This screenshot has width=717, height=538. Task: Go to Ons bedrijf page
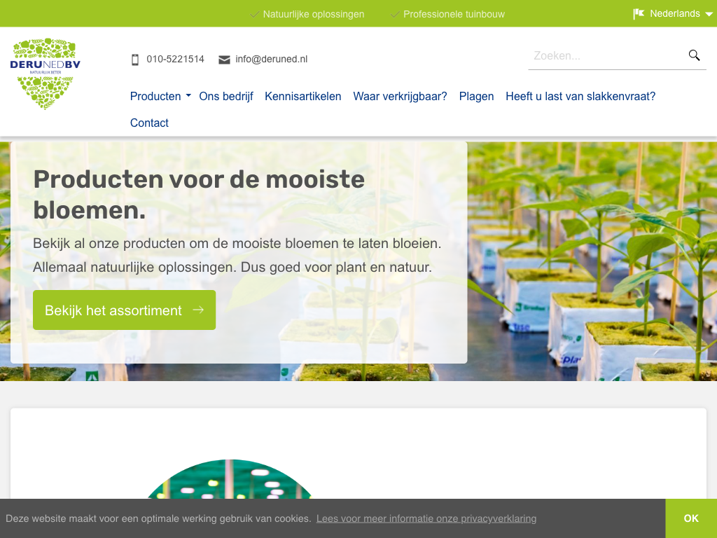tap(226, 97)
